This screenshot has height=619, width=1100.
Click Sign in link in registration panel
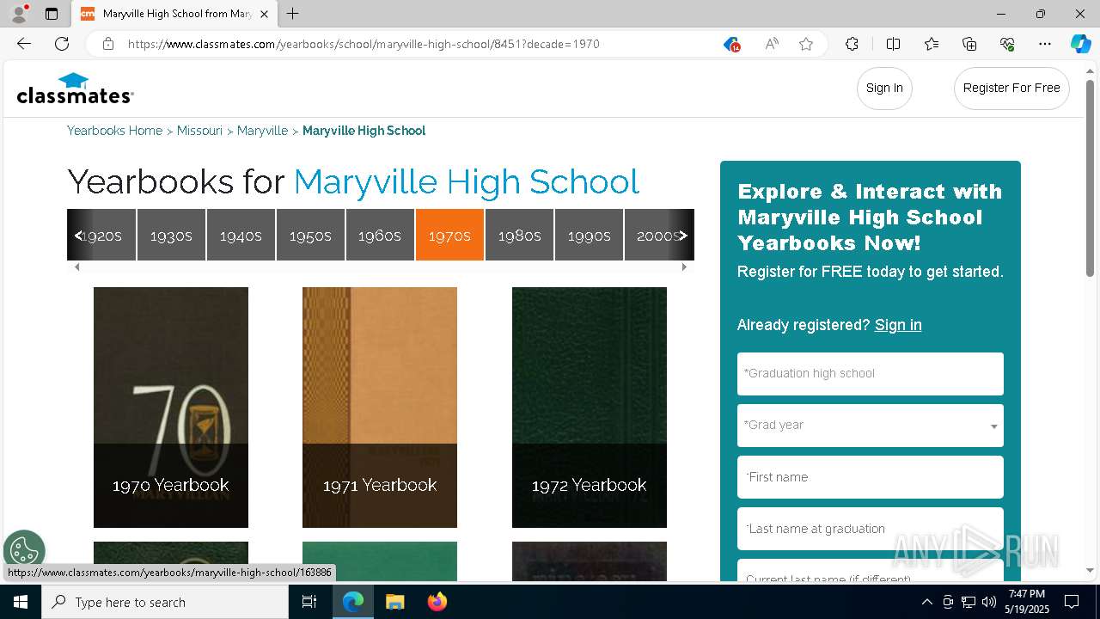[898, 325]
